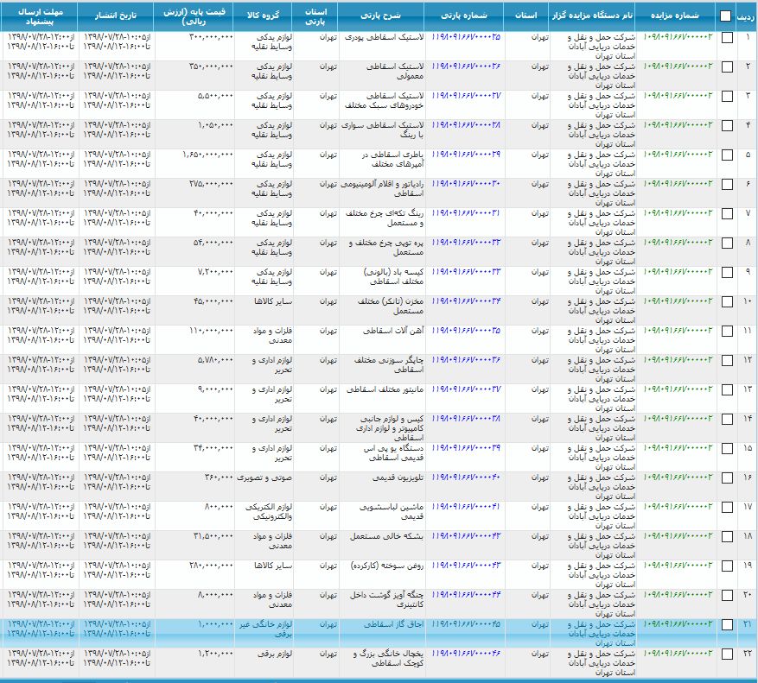Click the party number link in row 11

coord(466,331)
